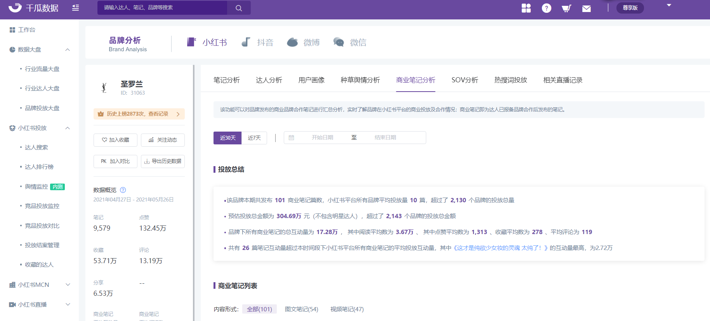Filter content by 全部(101)
Screen dimensions: 710x321
(x=259, y=309)
